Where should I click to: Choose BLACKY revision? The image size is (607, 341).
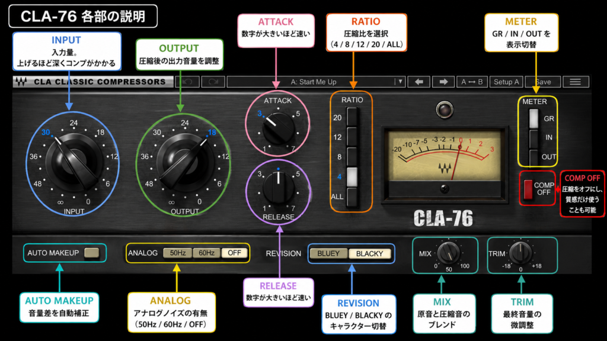click(x=370, y=253)
